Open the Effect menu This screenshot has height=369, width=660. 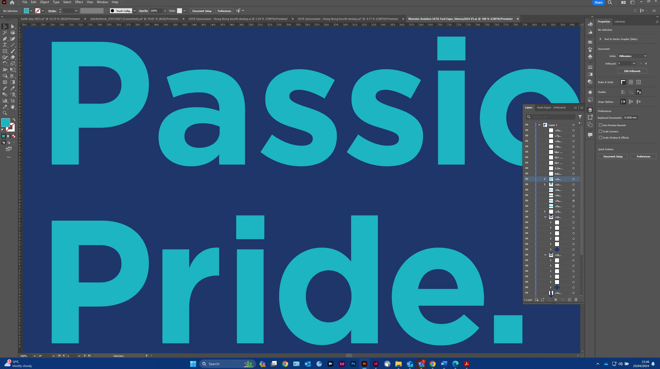79,2
